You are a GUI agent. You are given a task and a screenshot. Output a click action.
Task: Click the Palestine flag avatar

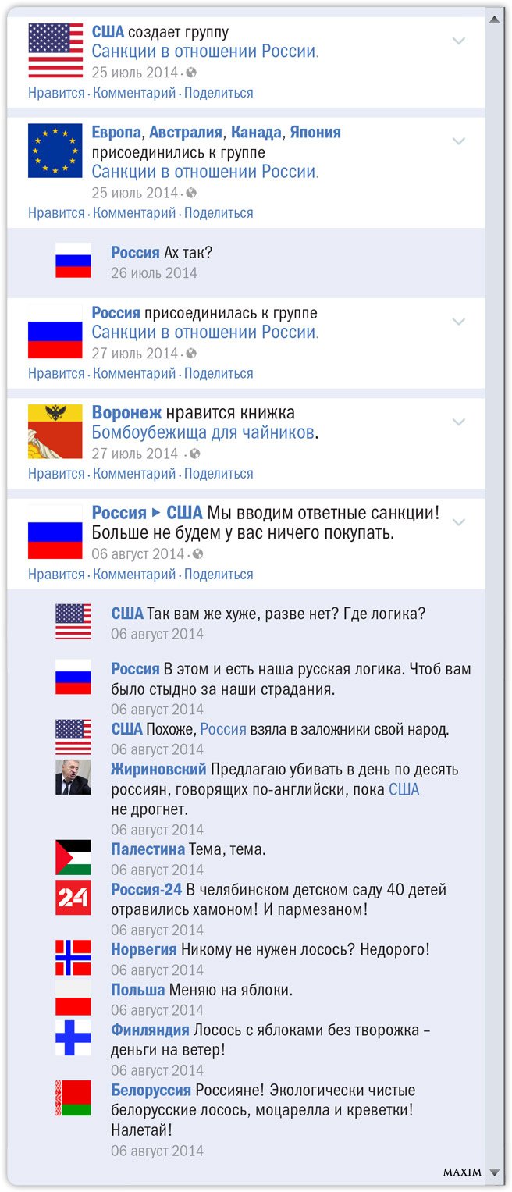pos(73,857)
